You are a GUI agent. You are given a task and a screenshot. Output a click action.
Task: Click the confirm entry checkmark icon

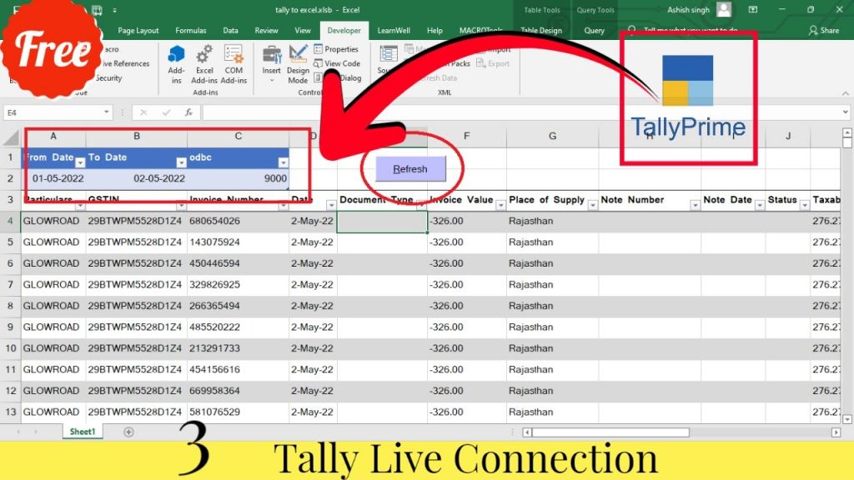click(166, 112)
